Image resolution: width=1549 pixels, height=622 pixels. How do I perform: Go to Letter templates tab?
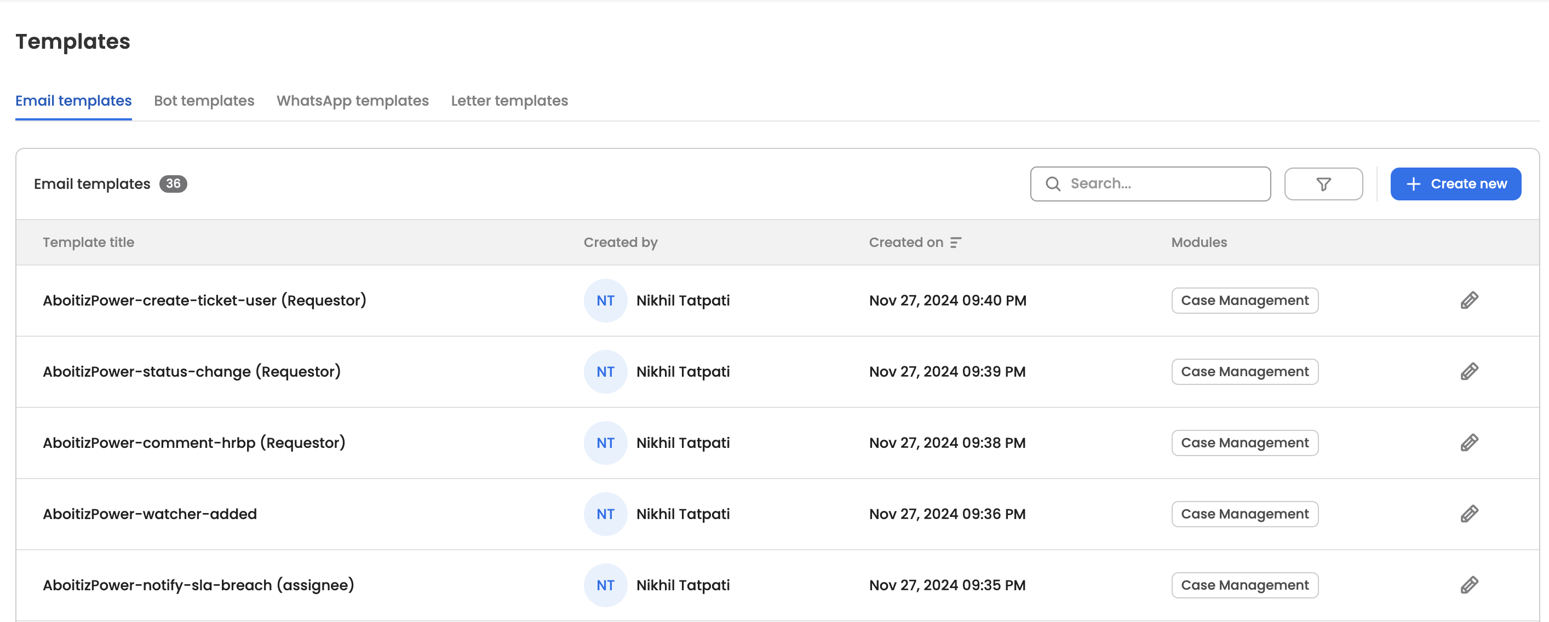(x=509, y=100)
